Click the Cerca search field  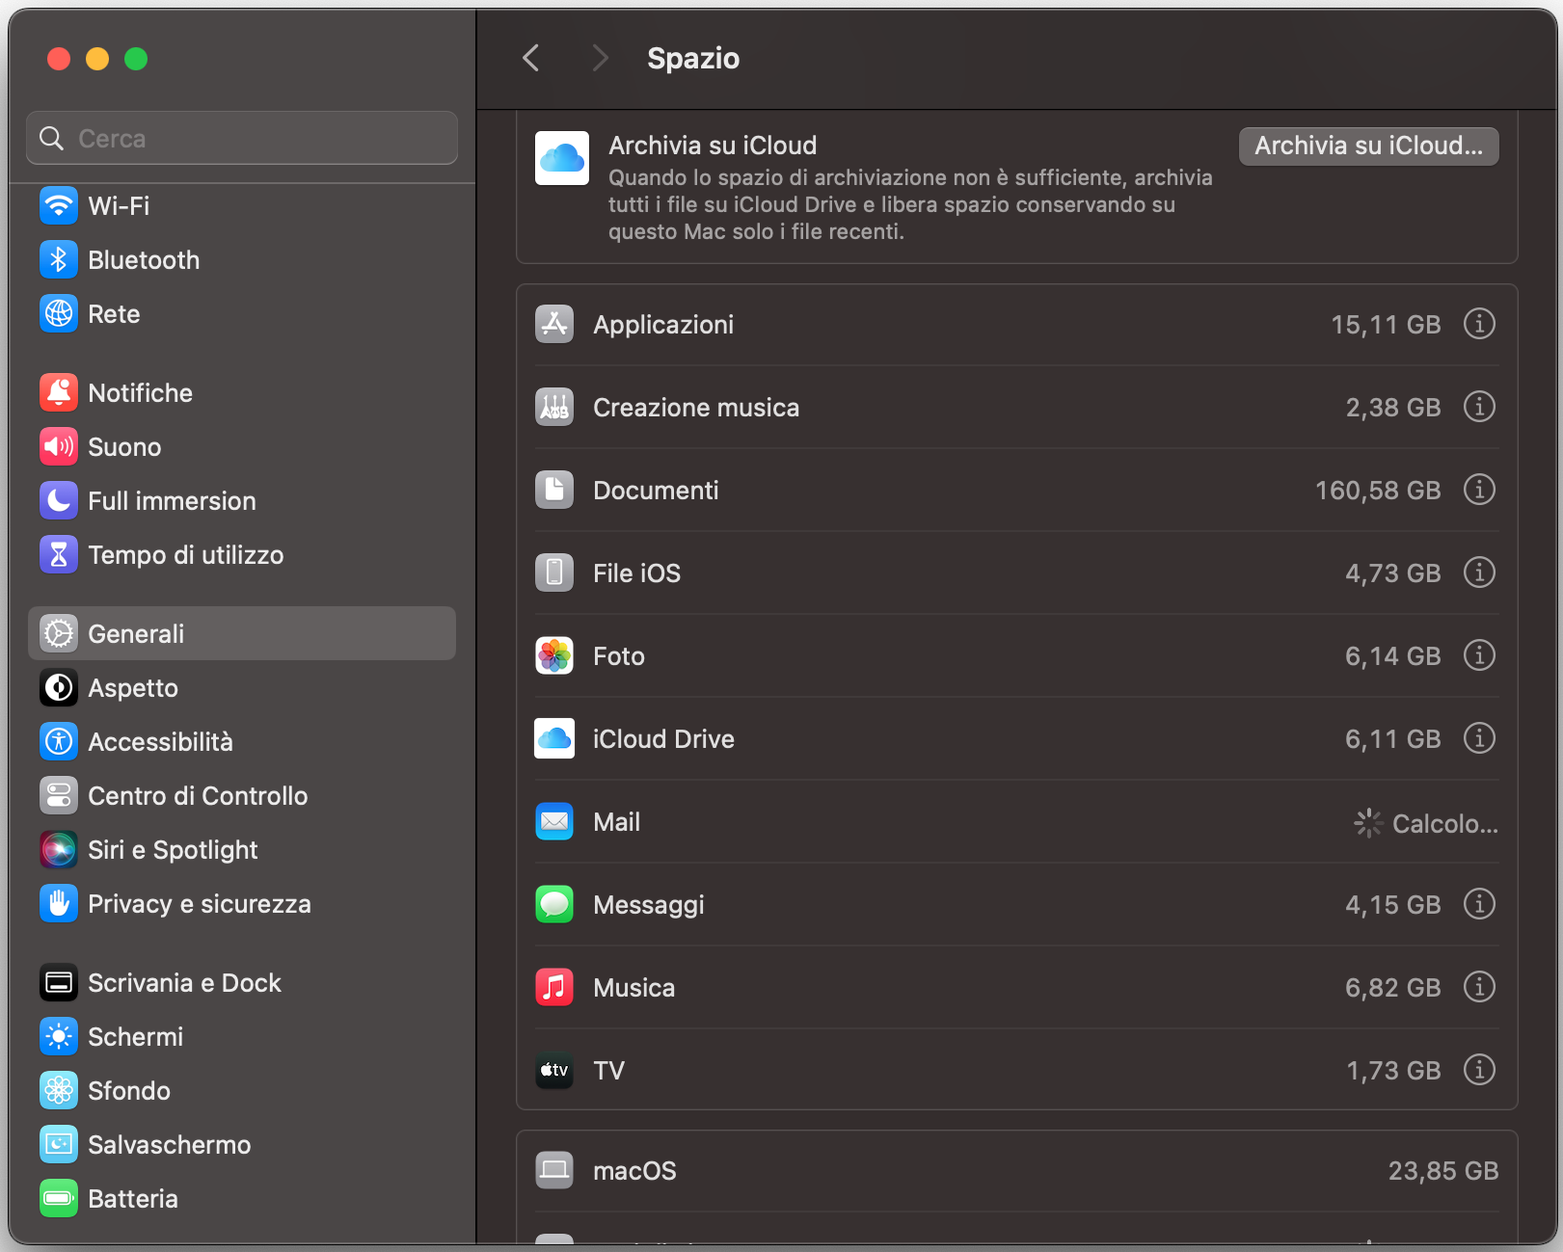tap(241, 138)
